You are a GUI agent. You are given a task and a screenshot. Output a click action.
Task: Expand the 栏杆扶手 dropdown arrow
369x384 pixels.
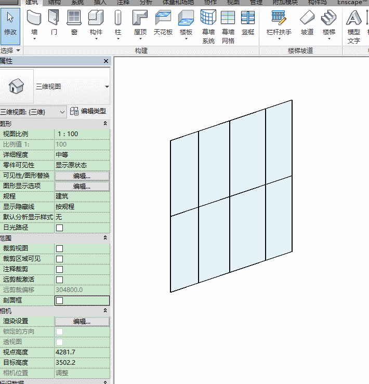pos(279,38)
